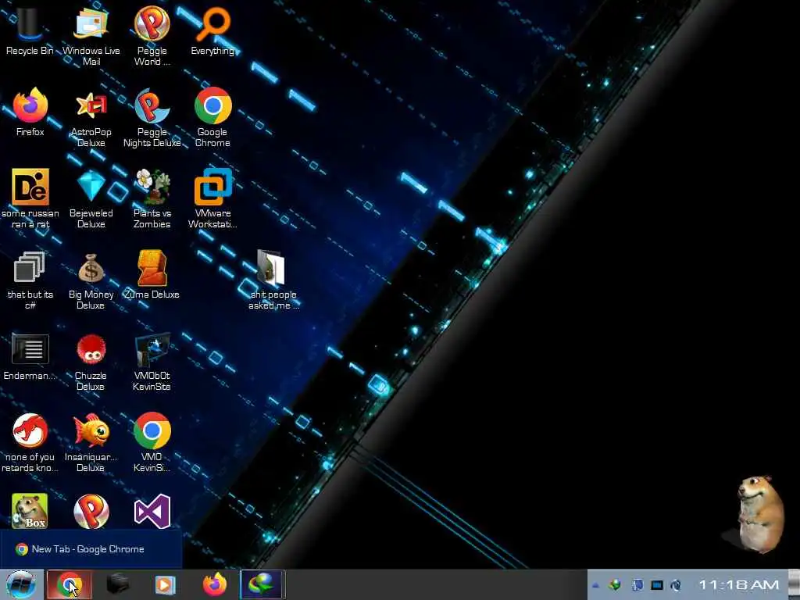Open VMware Workstation desktop icon
The height and width of the screenshot is (600, 800).
(212, 198)
